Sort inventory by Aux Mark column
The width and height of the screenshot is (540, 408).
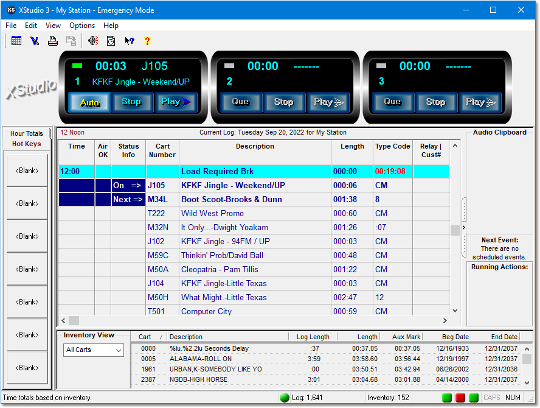[401, 337]
